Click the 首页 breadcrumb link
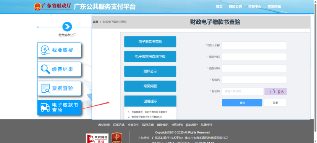This screenshot has height=143, width=317. pyautogui.click(x=95, y=22)
